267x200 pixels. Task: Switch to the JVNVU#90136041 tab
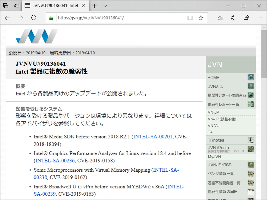coord(55,5)
